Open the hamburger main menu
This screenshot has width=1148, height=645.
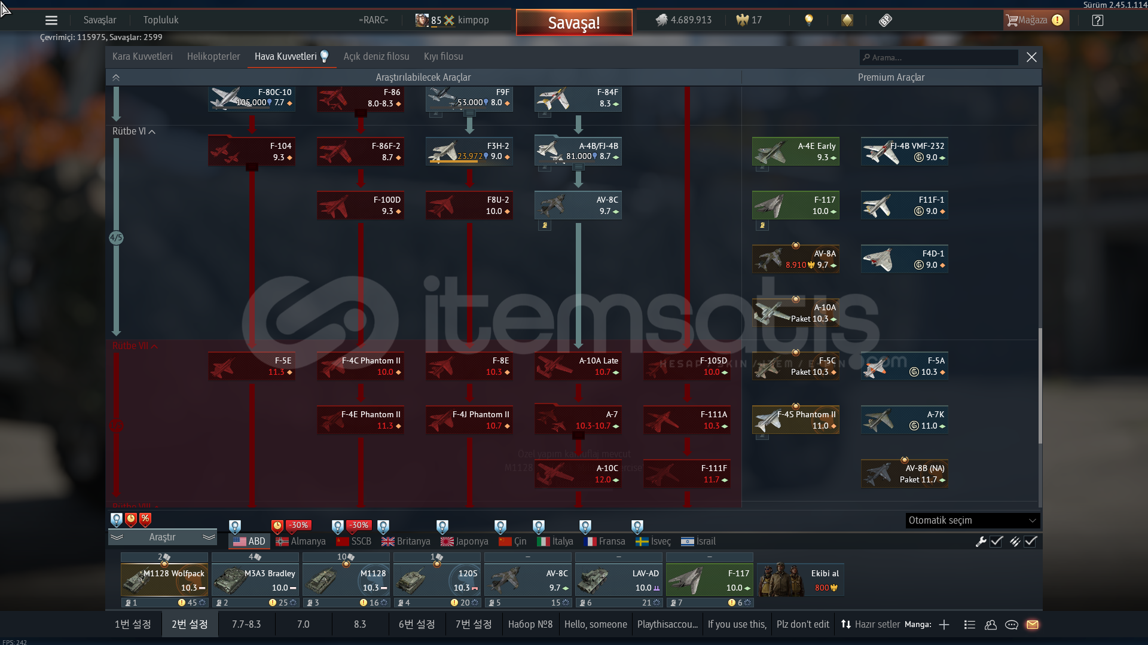[51, 20]
